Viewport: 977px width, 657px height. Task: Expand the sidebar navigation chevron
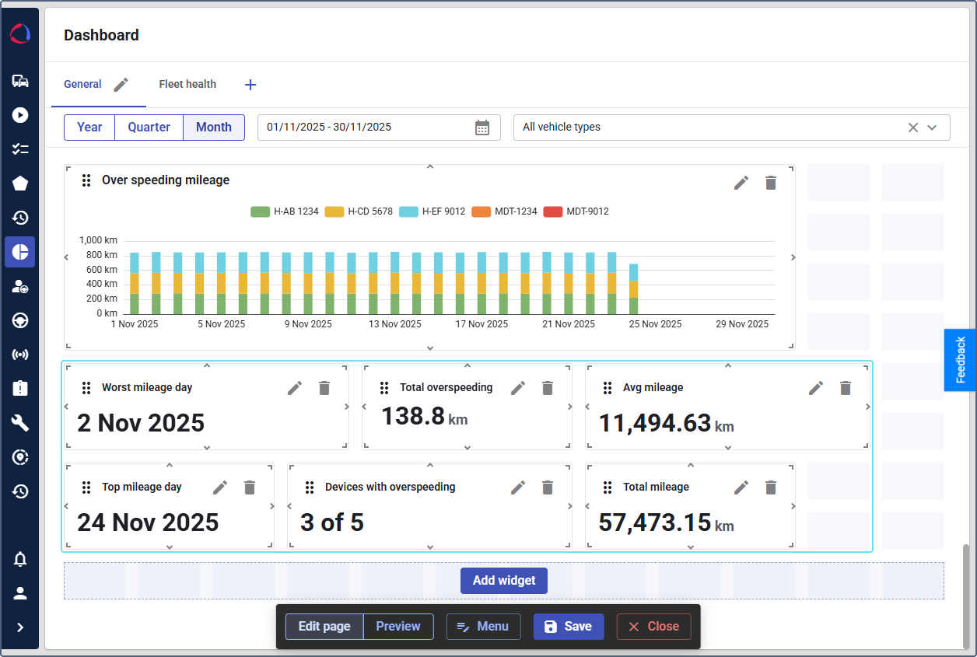20,627
